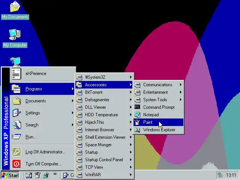Expand the quick launch overflow chevron
Viewport: 240px width, 180px height.
click(x=55, y=174)
